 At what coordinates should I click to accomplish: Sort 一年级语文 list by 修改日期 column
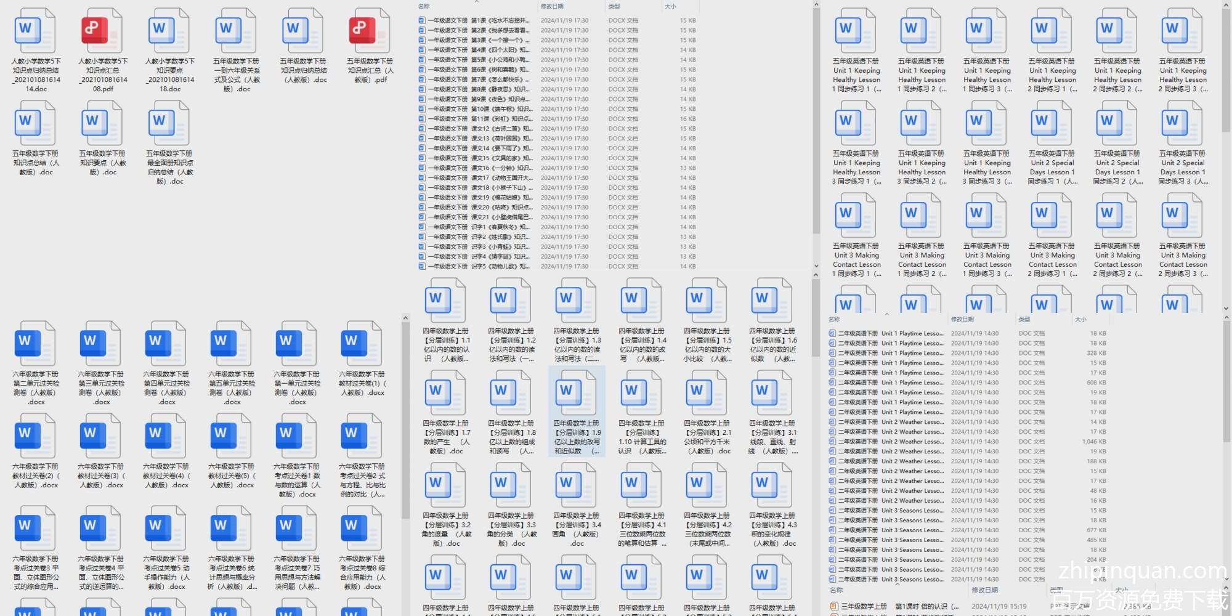552,6
